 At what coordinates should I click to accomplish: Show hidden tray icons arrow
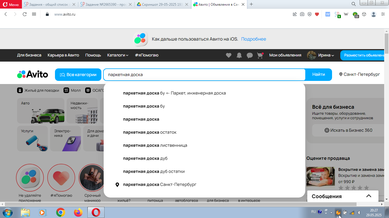[331, 212]
